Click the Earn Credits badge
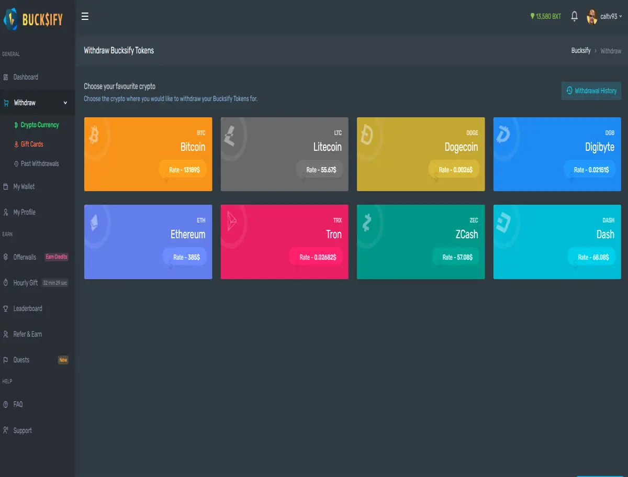Image resolution: width=628 pixels, height=477 pixels. 57,257
